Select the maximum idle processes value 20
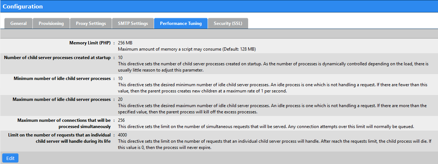Viewport: 438px width, 164px height. [x=121, y=99]
